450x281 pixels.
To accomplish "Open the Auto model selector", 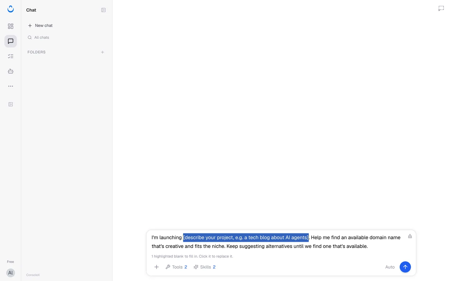I will [390, 267].
